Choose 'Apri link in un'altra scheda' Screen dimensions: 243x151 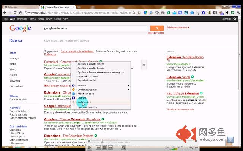coord(91,64)
